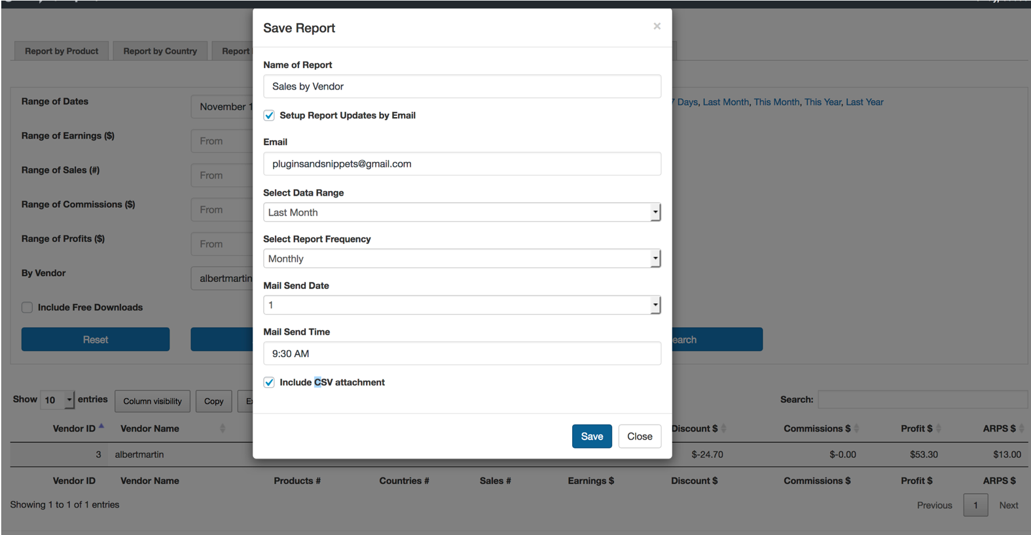
Task: Switch to Report by Product tab
Action: click(x=62, y=51)
